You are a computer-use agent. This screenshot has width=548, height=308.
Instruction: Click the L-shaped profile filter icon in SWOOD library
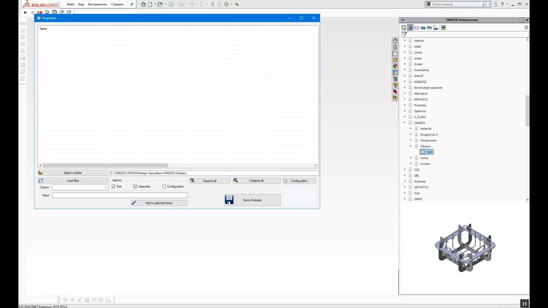[x=436, y=27]
